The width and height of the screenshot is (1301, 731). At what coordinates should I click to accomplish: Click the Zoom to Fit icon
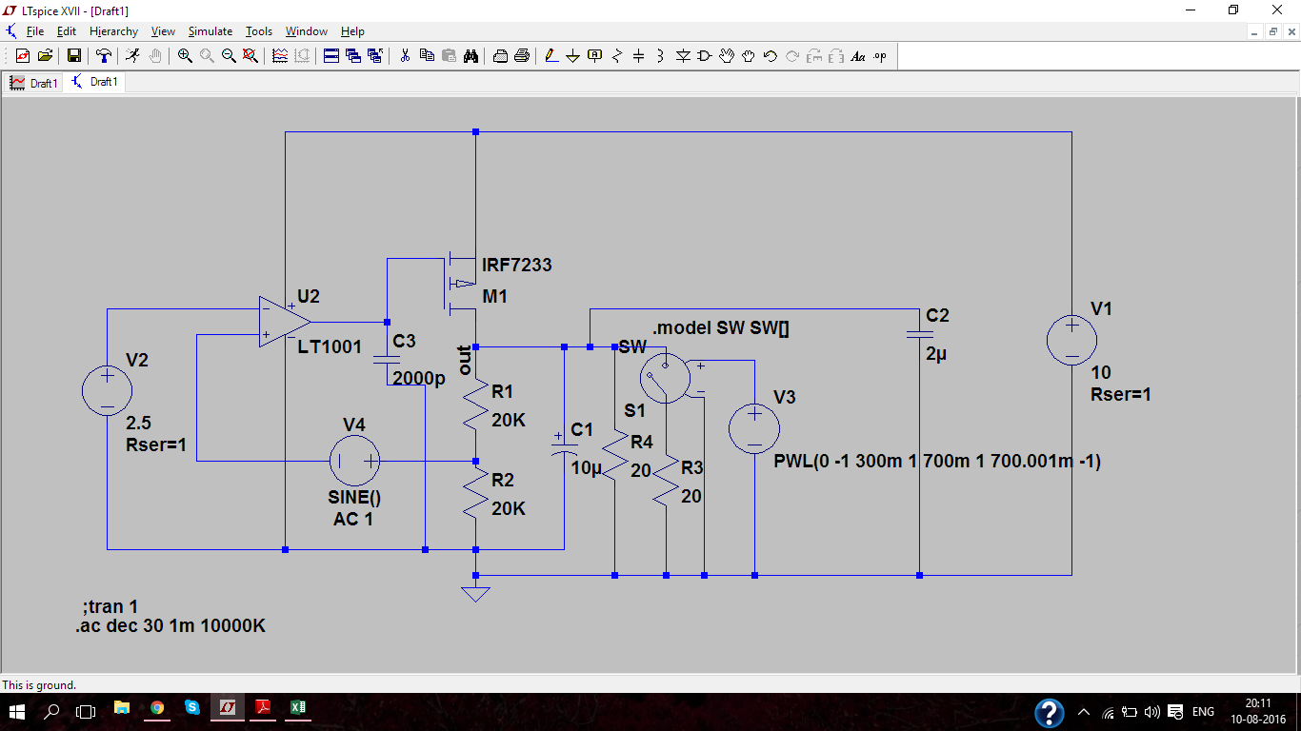[x=250, y=56]
